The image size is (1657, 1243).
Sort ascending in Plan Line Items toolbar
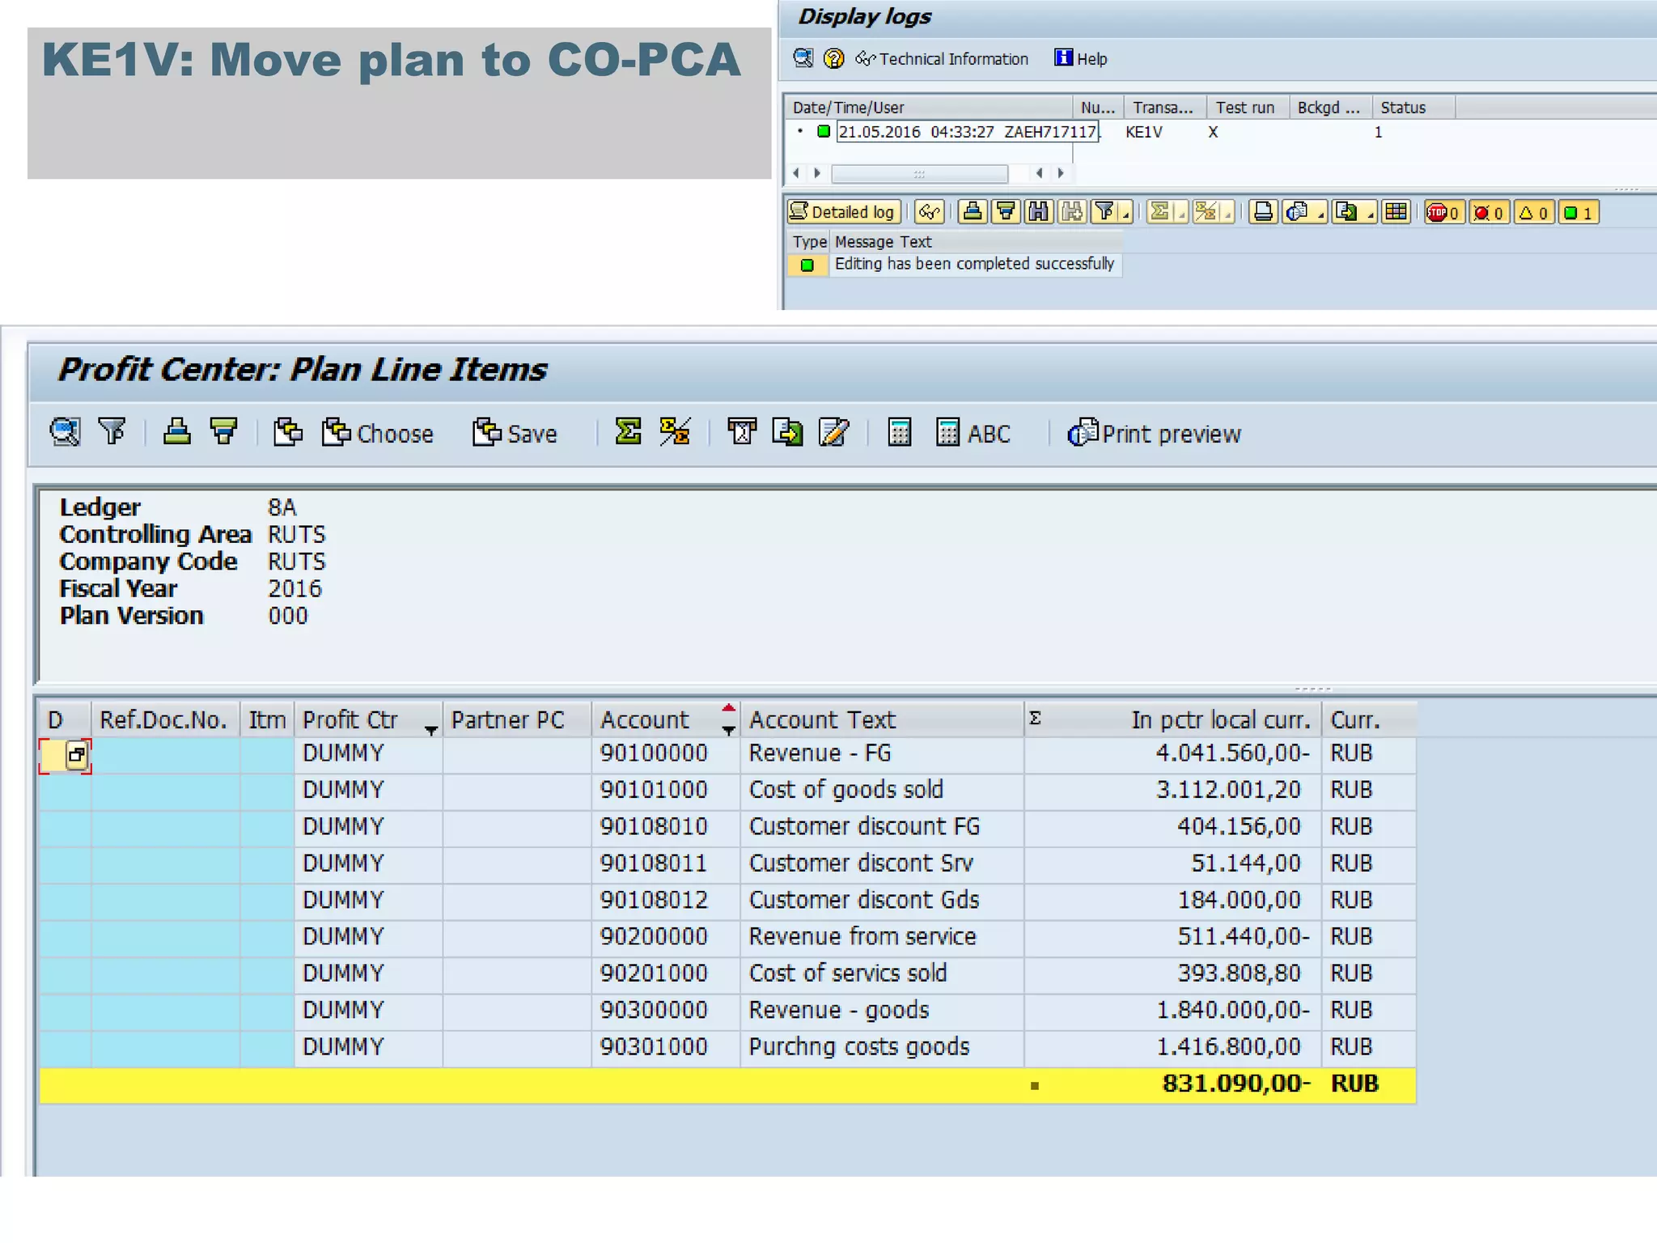pyautogui.click(x=176, y=433)
